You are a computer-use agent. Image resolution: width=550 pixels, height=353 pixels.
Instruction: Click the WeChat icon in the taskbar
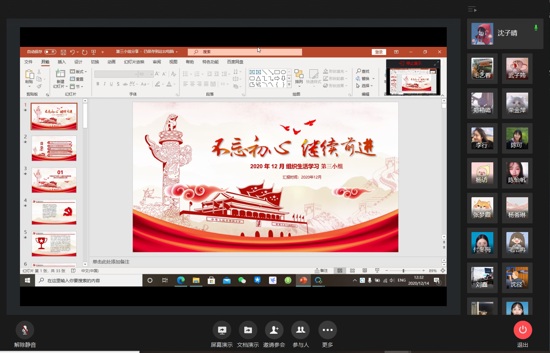(x=242, y=280)
